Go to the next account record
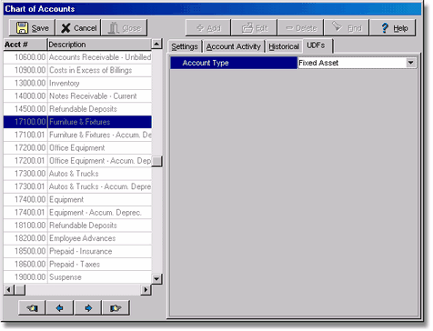 pyautogui.click(x=88, y=308)
